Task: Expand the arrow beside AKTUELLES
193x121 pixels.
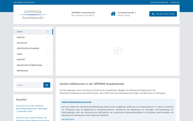Action: (x=48, y=43)
